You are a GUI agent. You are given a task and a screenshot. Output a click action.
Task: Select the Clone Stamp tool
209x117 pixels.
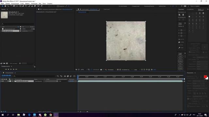[32, 6]
